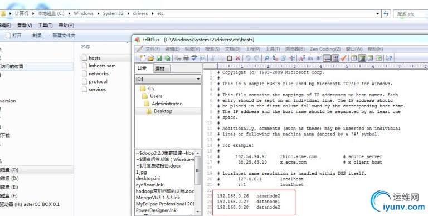Toggle line numbers display button
The image size is (428, 216).
click(335, 58)
